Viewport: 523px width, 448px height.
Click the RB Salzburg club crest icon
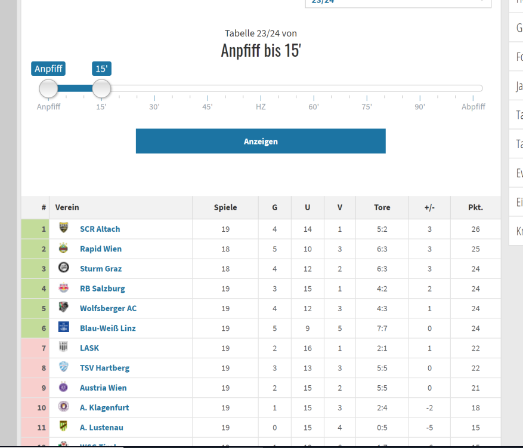pos(64,288)
